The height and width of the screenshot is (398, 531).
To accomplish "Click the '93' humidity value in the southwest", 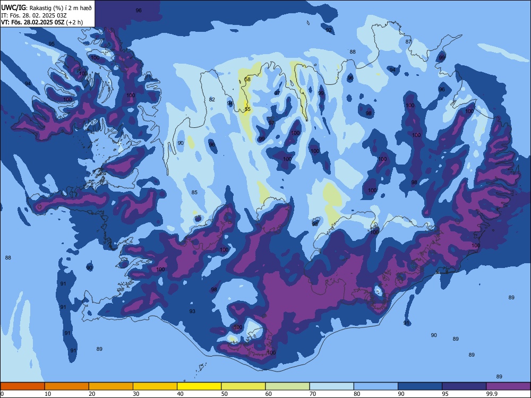I will click(192, 312).
